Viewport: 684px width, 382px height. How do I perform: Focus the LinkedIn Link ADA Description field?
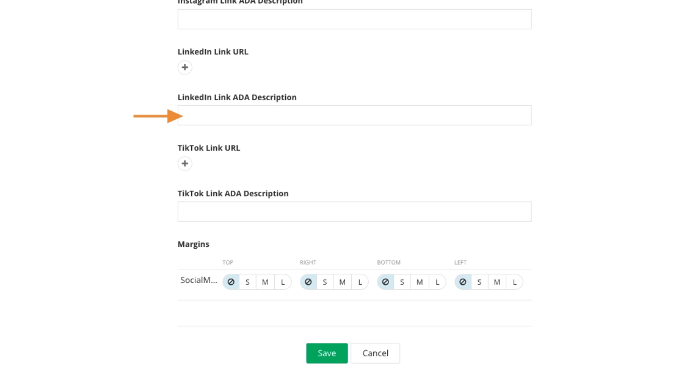tap(354, 116)
